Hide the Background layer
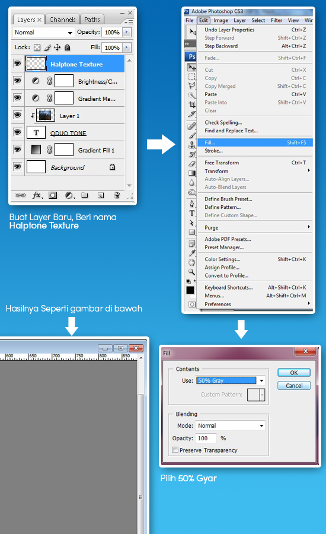The image size is (326, 534). (x=17, y=167)
